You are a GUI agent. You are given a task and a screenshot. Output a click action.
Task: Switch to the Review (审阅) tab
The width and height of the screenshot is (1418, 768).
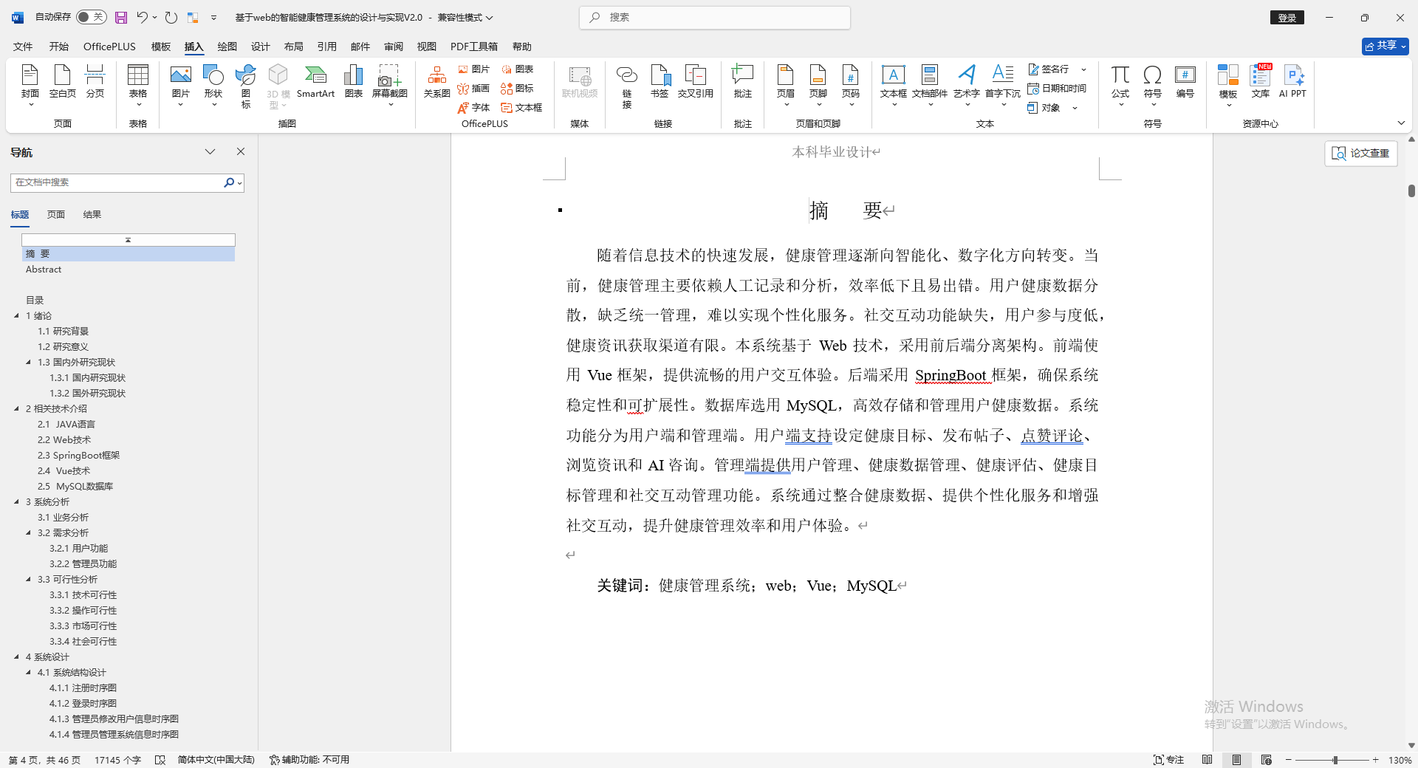click(394, 47)
